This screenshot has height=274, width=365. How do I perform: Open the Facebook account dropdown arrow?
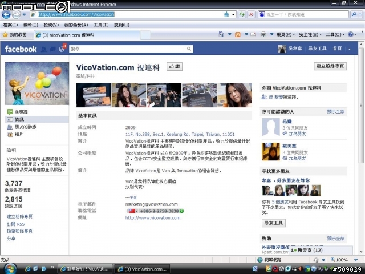(x=350, y=49)
